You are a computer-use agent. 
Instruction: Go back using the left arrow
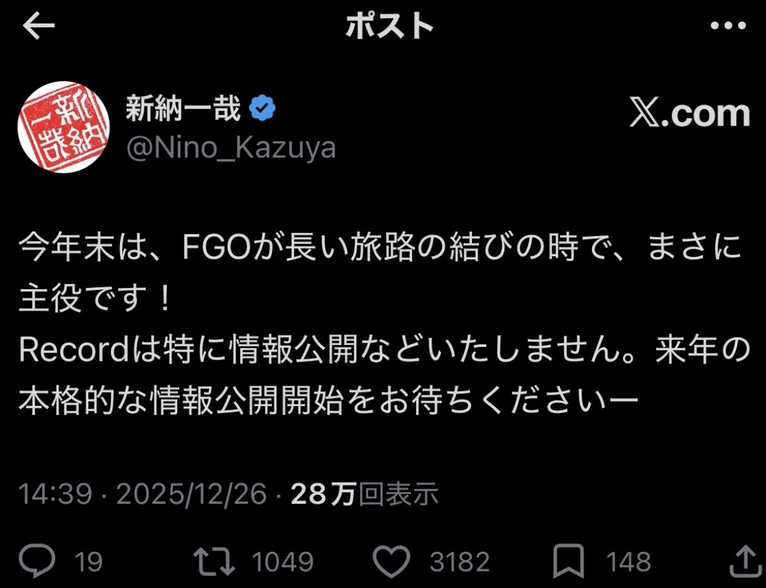38,26
